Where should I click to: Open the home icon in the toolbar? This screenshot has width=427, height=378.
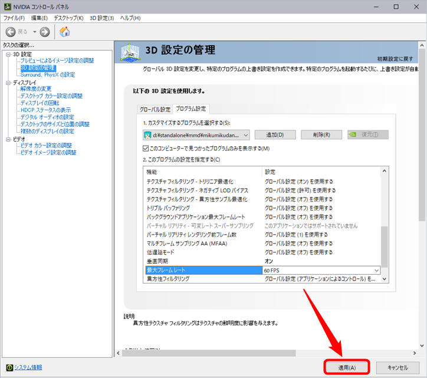coord(64,32)
